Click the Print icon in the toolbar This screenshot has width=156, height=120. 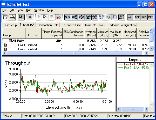[x=12, y=17]
